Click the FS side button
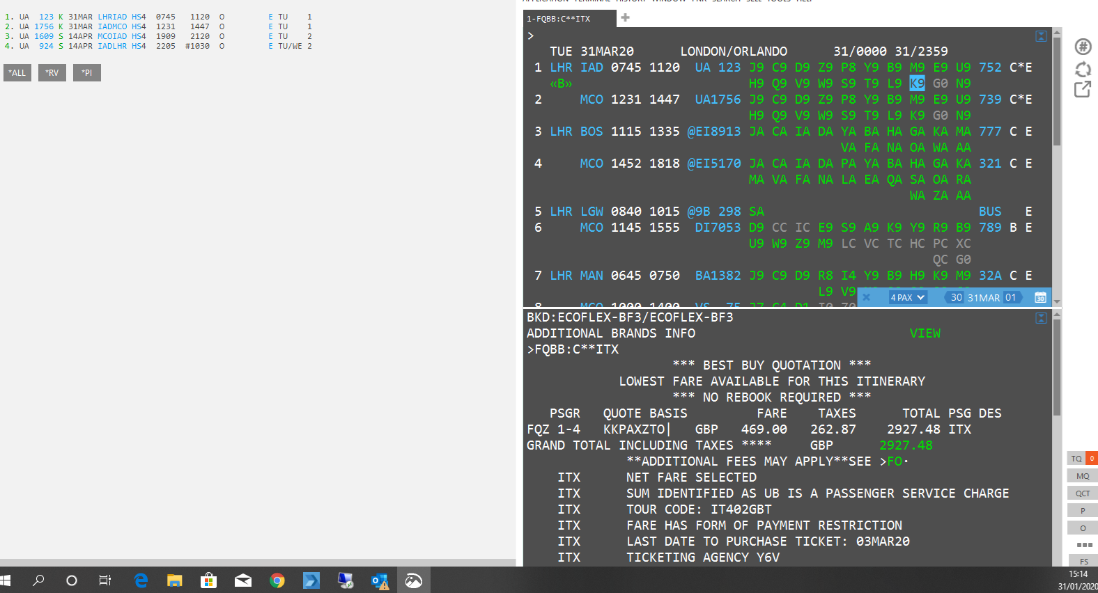1098x593 pixels. 1084,562
